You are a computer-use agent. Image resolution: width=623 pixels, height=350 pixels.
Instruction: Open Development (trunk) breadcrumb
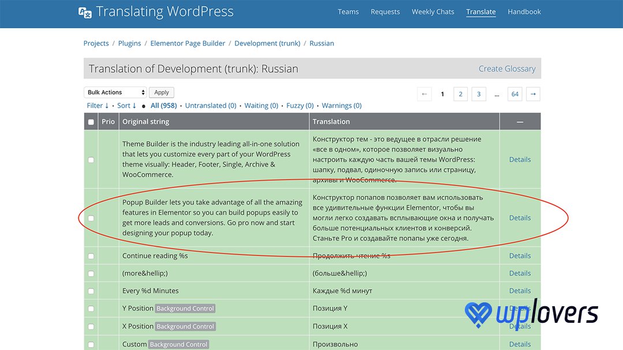click(268, 43)
